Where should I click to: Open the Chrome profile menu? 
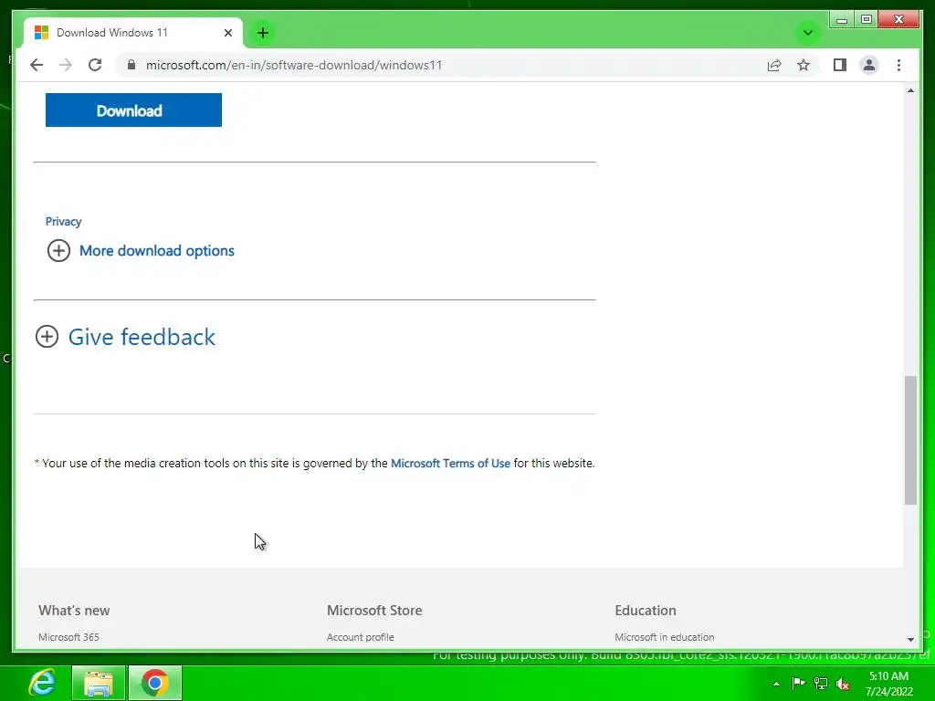coord(869,65)
